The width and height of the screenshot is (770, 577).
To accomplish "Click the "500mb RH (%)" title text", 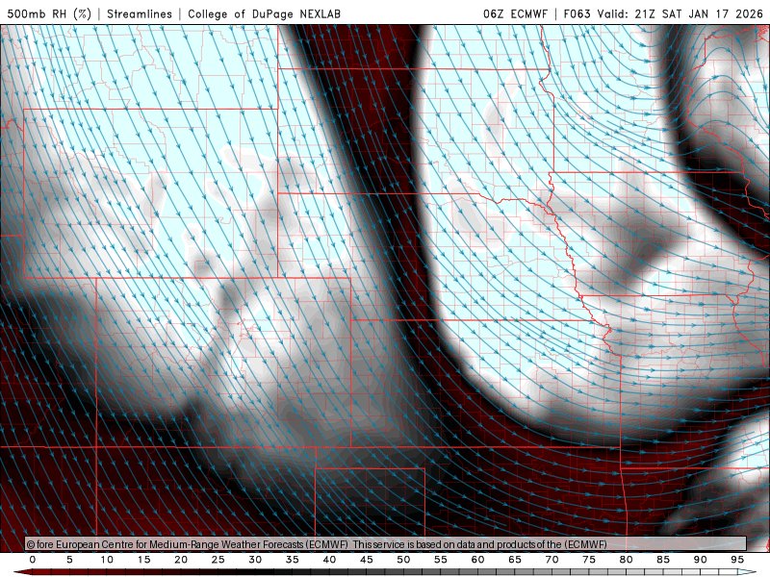I will point(49,13).
